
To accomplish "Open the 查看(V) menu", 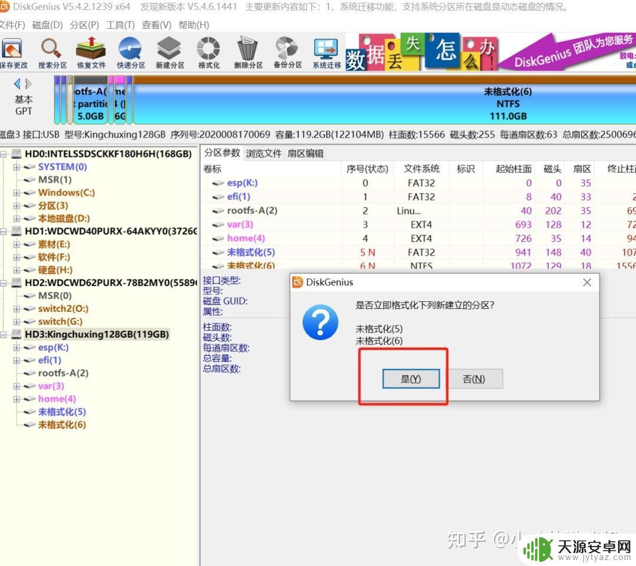I will 156,25.
